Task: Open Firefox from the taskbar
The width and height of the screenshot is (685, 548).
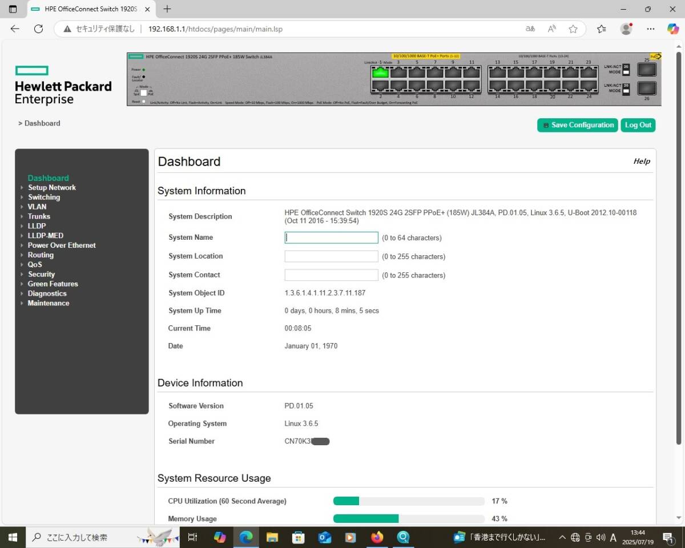Action: [377, 537]
